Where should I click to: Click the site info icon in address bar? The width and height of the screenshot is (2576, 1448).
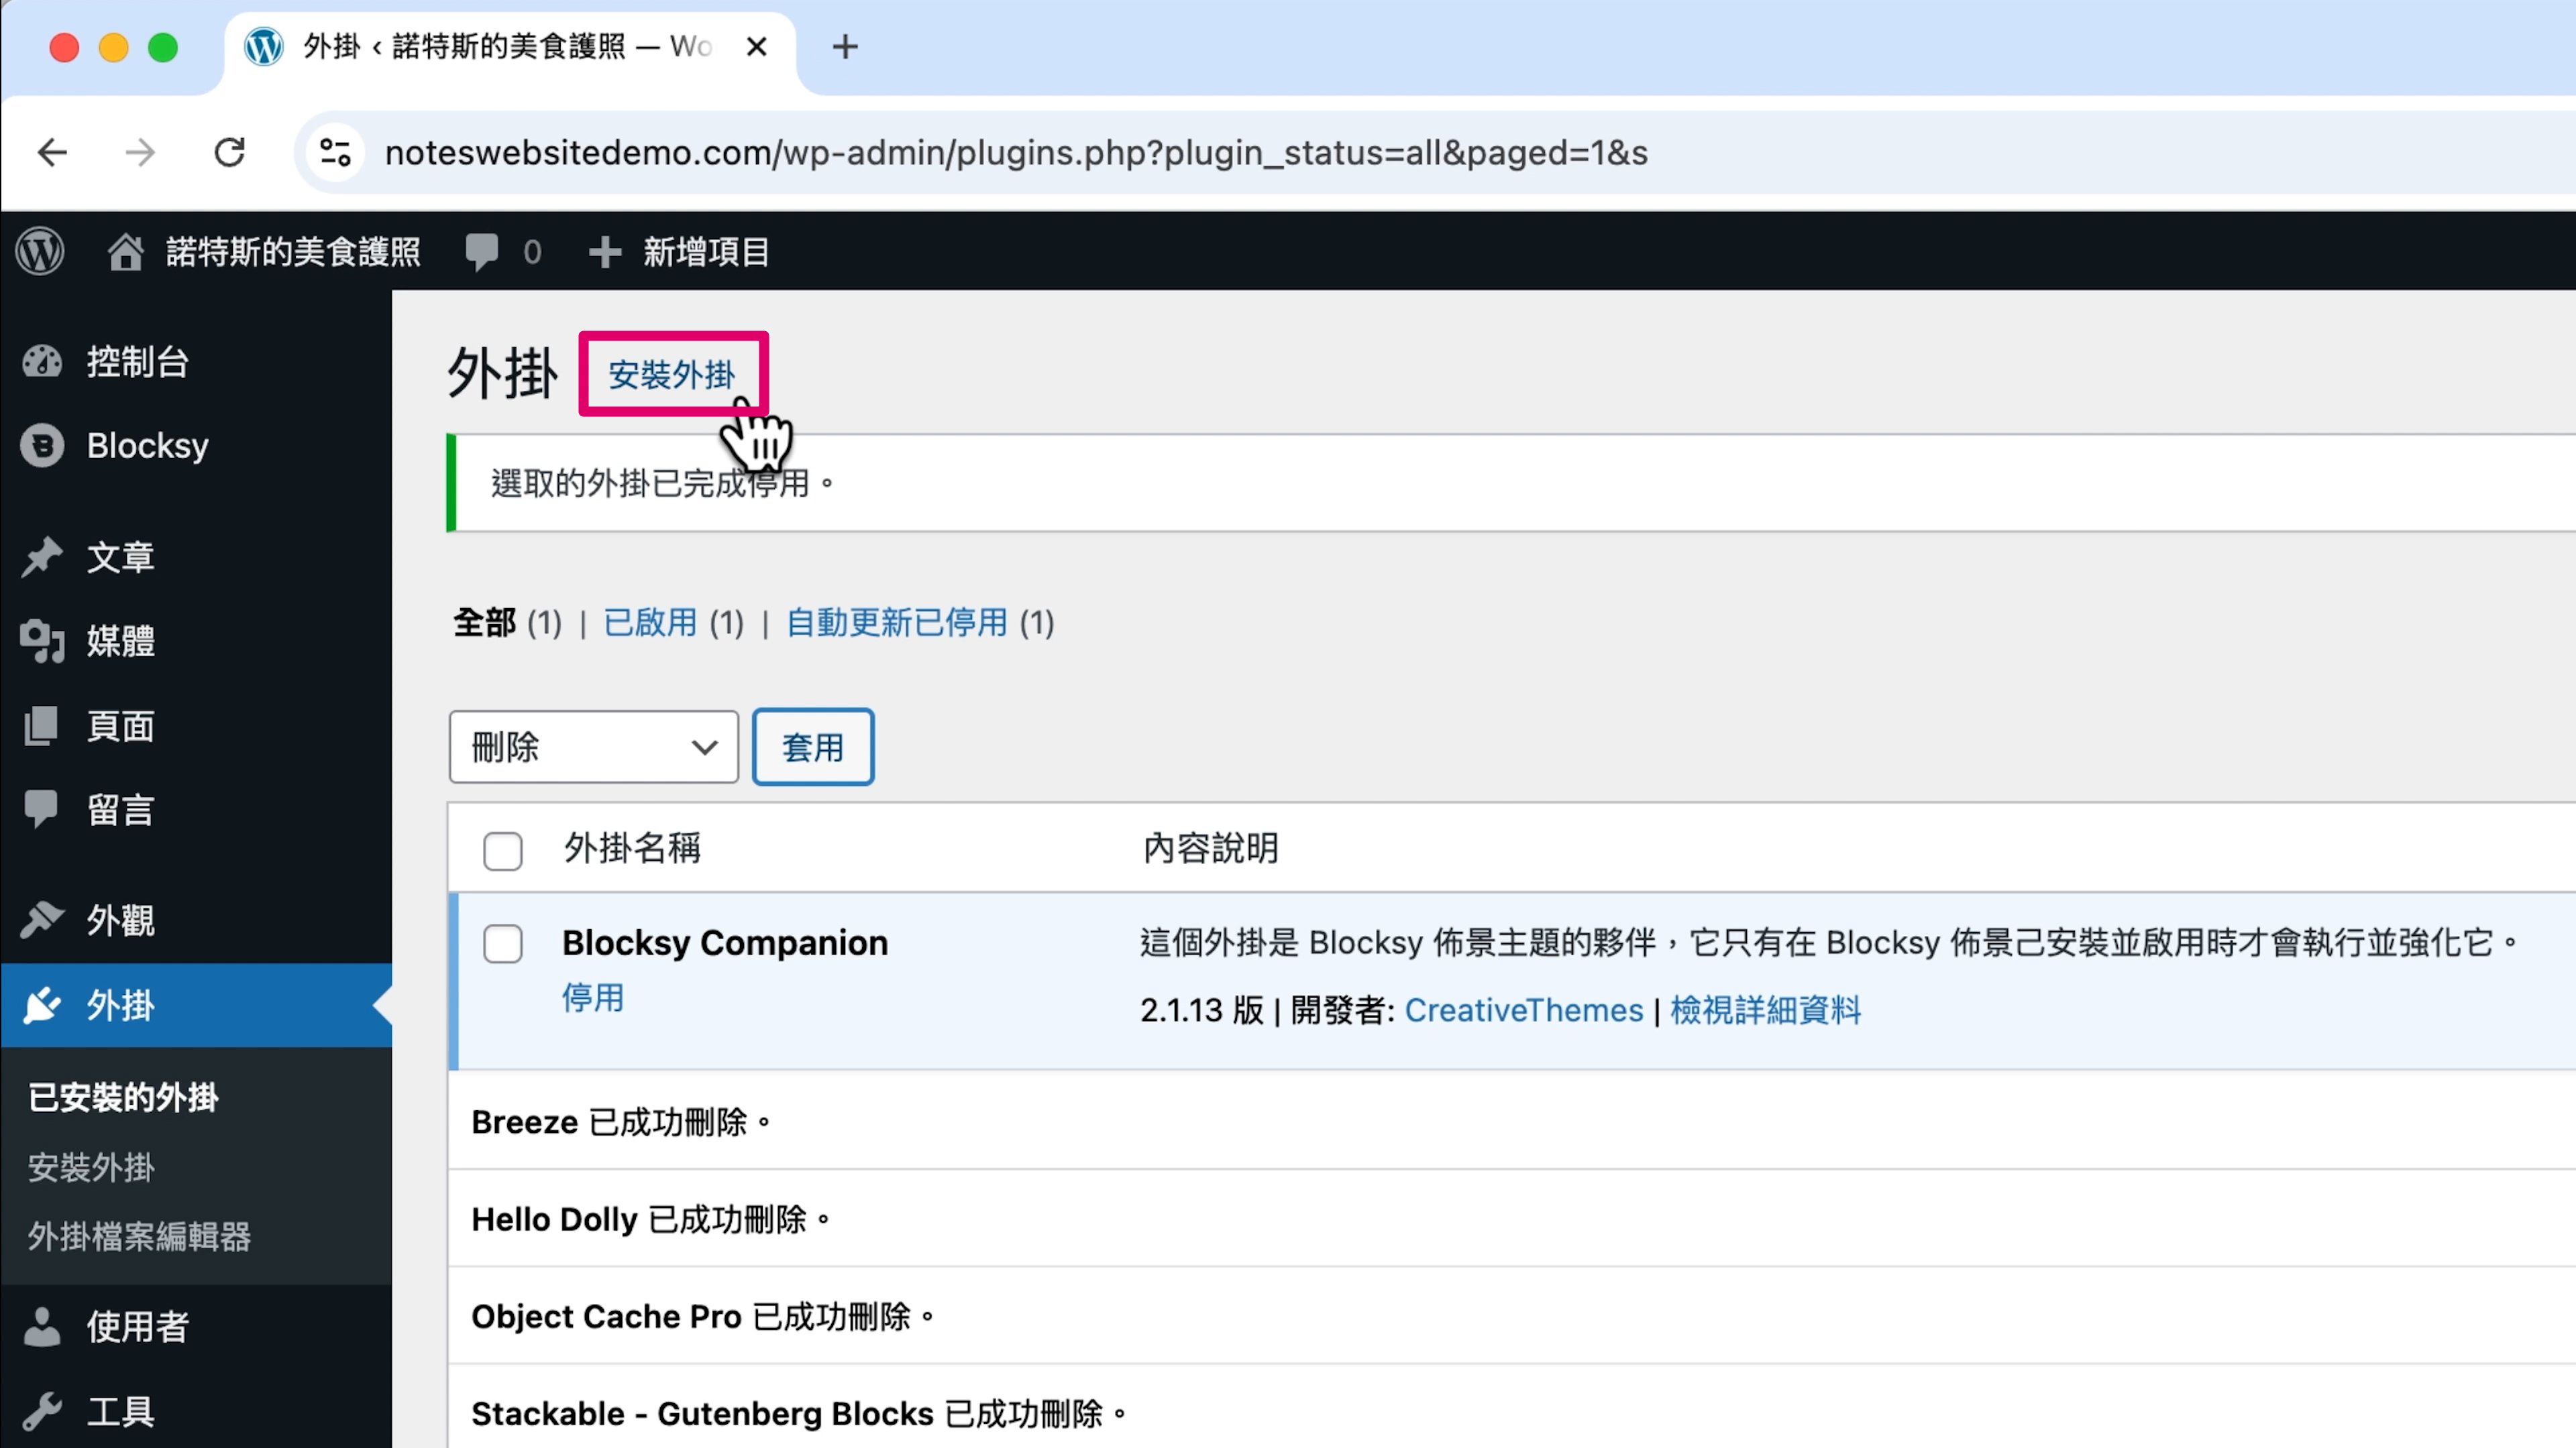tap(335, 153)
